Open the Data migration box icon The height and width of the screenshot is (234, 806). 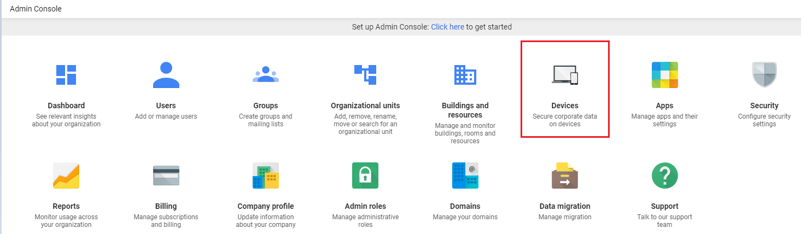tap(565, 175)
